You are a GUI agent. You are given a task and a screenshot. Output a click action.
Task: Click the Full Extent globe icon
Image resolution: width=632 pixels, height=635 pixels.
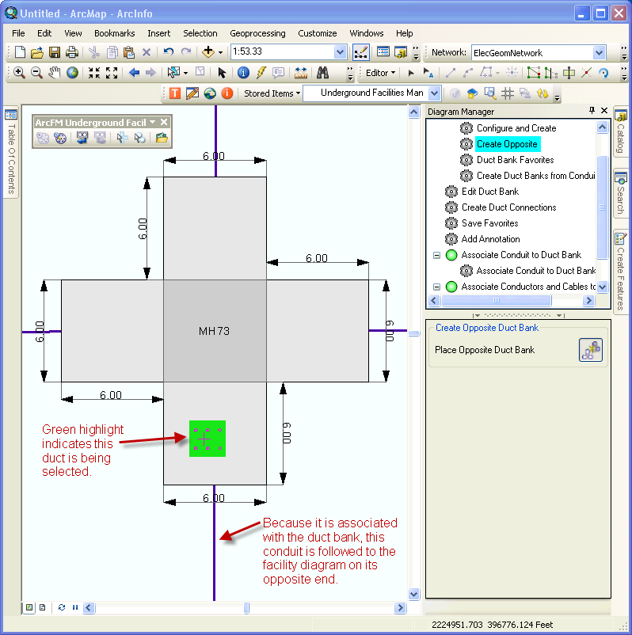(x=72, y=73)
